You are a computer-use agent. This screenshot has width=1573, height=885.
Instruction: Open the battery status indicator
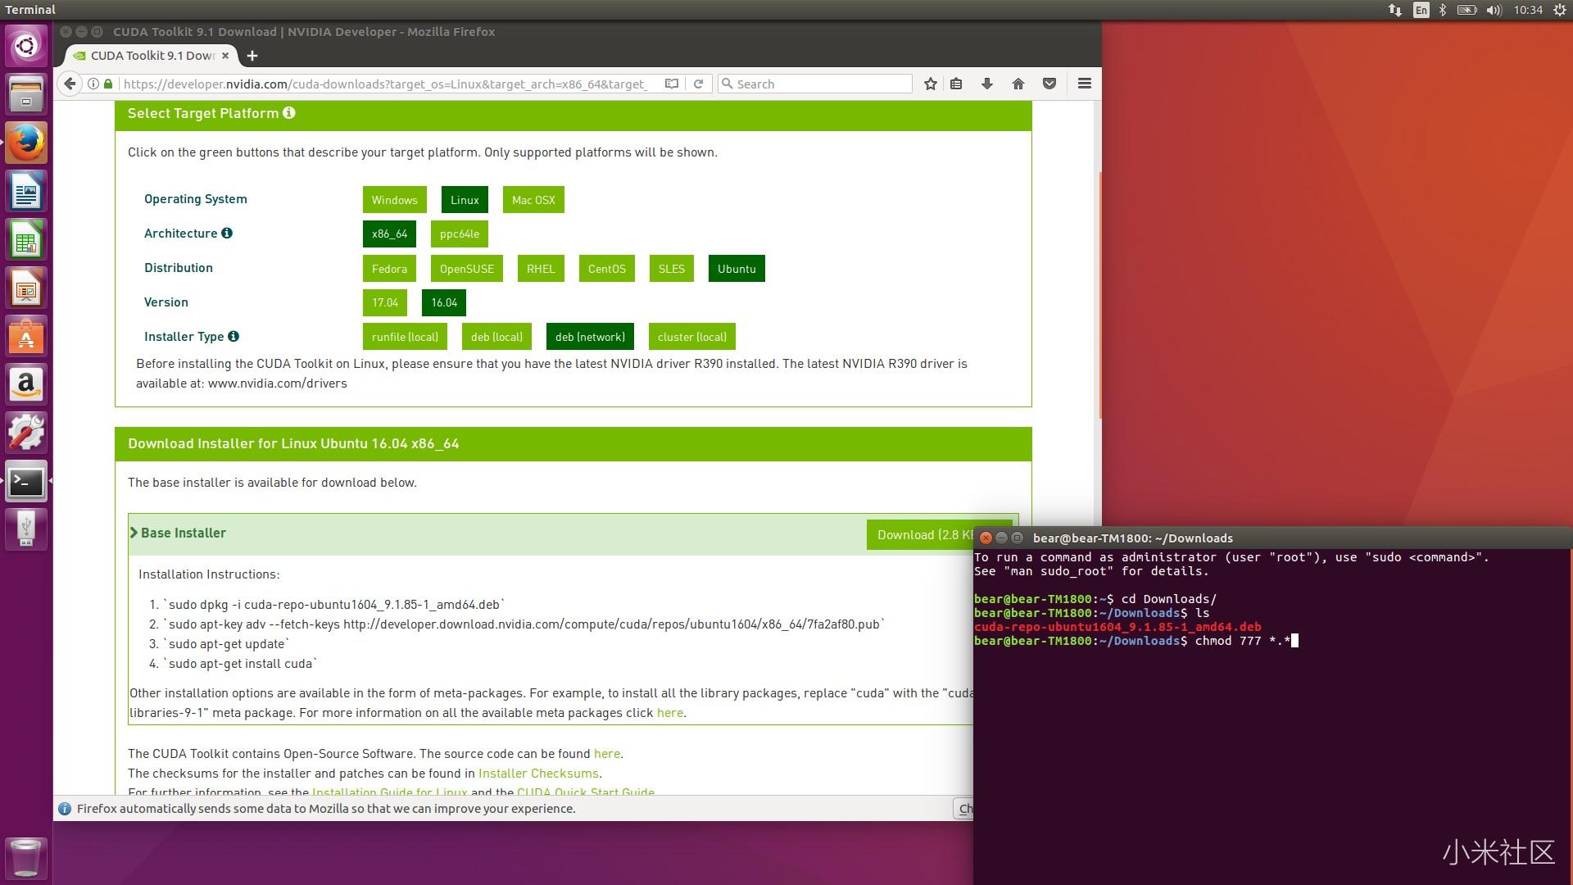point(1466,10)
